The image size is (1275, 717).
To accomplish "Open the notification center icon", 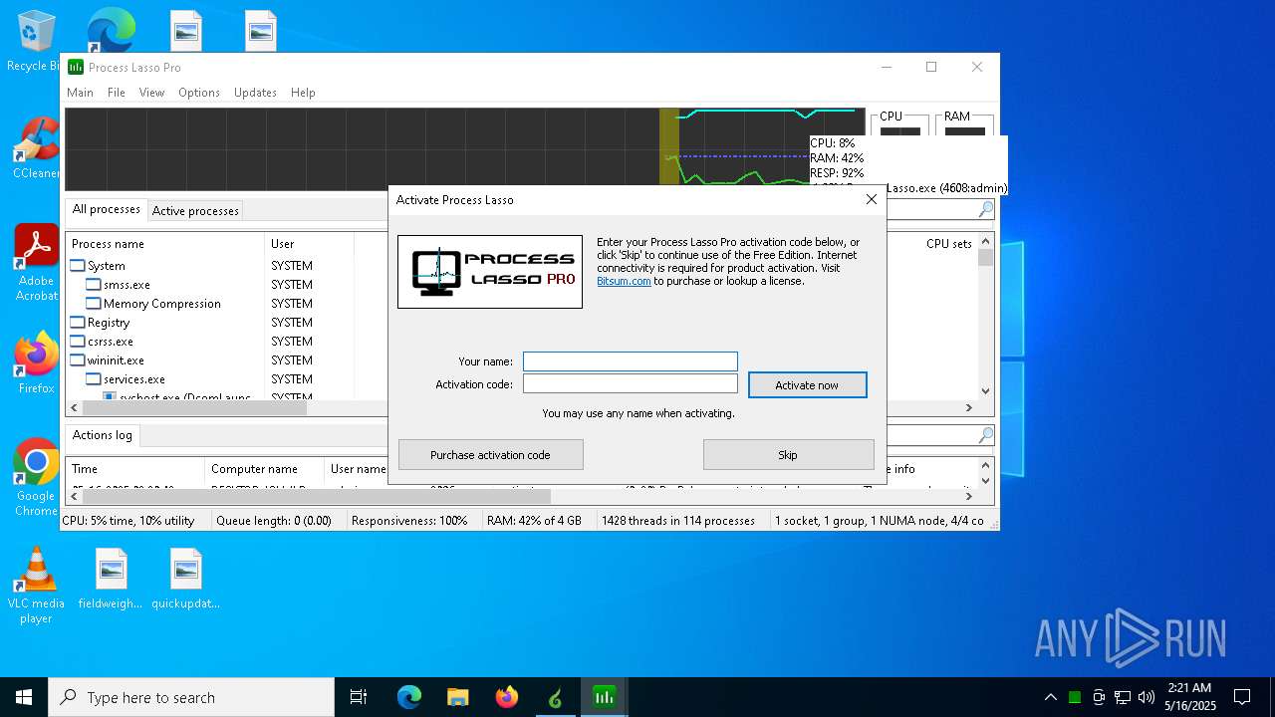I will (x=1242, y=697).
